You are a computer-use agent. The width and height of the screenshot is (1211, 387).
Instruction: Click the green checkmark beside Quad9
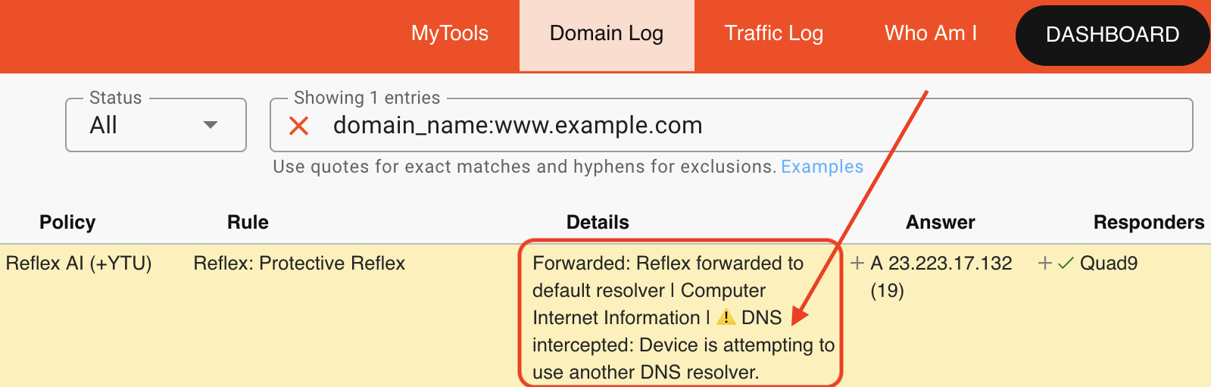pos(1066,264)
